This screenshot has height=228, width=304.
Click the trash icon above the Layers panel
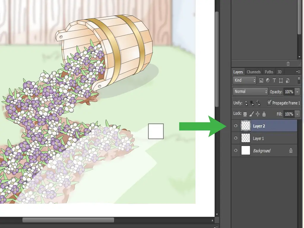(288, 64)
